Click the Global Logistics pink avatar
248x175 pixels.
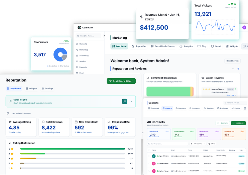point(154,163)
